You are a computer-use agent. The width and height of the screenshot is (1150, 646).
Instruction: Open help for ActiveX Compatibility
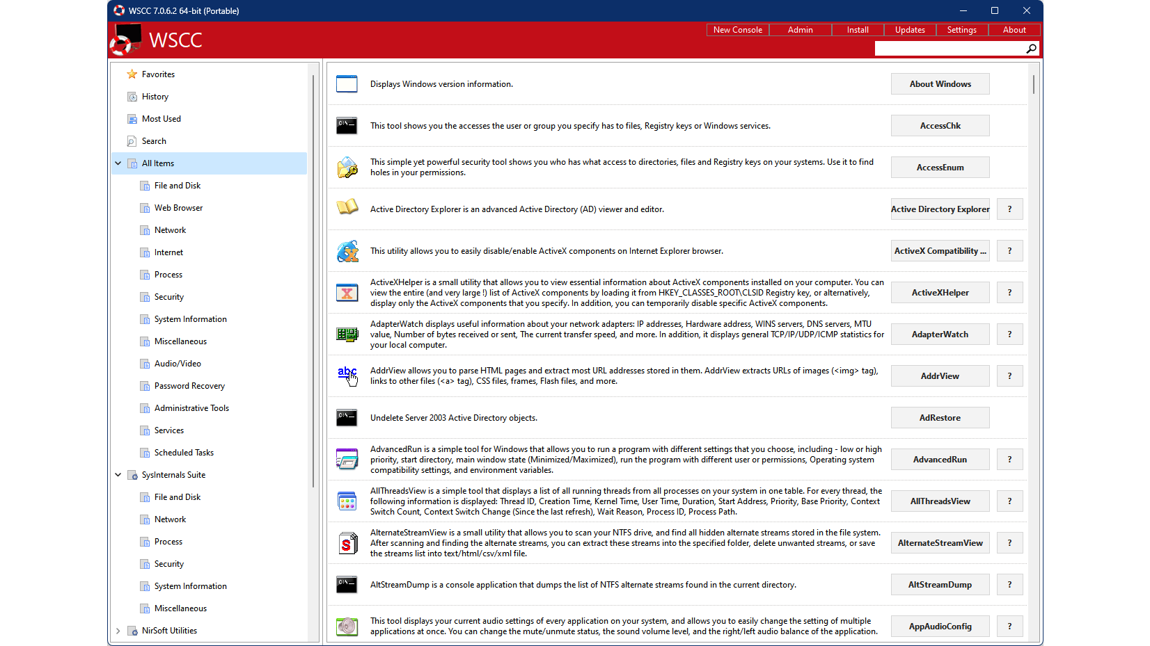[1009, 251]
